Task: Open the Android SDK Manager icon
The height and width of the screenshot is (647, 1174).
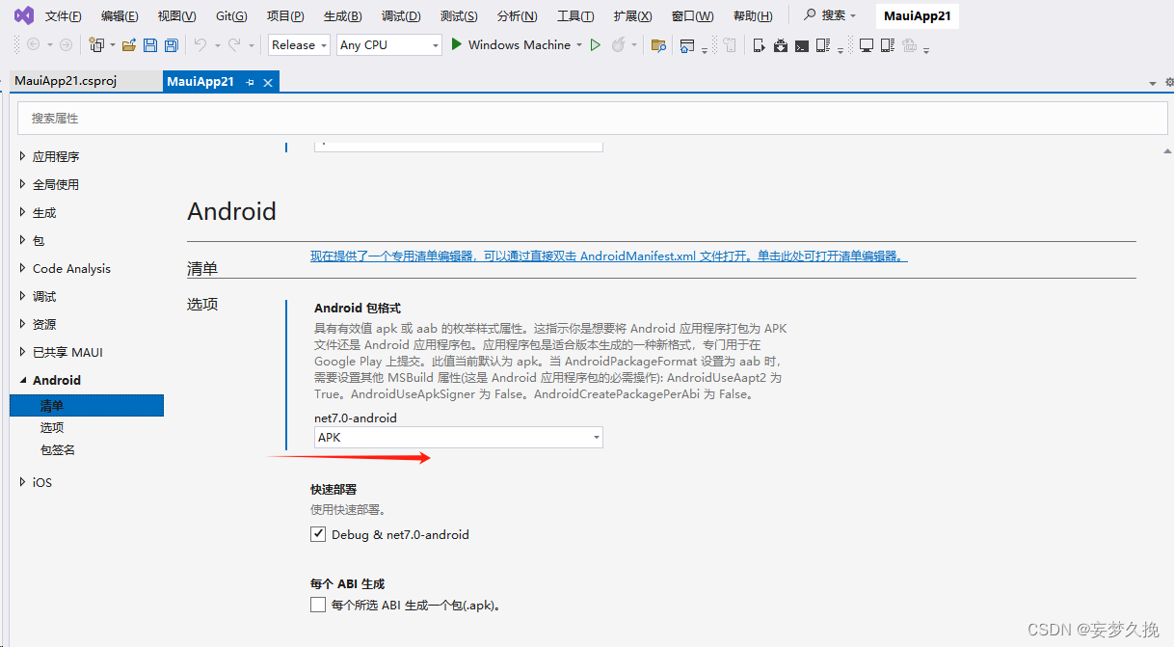Action: (781, 44)
